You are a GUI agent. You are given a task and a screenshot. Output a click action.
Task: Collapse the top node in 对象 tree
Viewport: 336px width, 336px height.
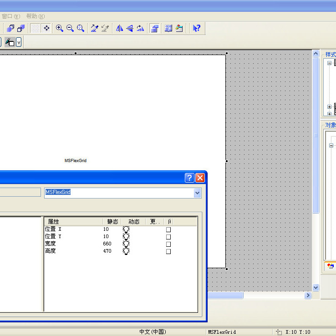tap(331, 146)
